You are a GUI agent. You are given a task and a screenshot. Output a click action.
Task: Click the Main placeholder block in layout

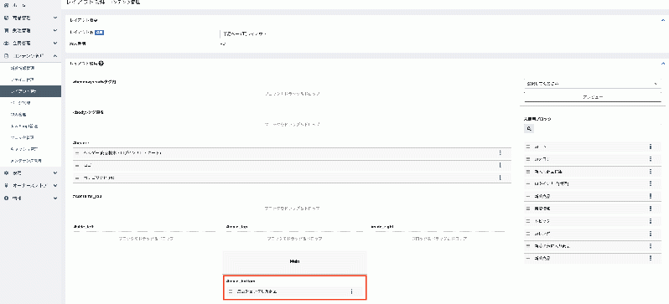[x=294, y=261]
